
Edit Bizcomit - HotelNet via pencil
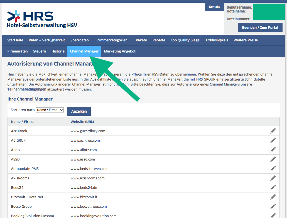[273, 197]
